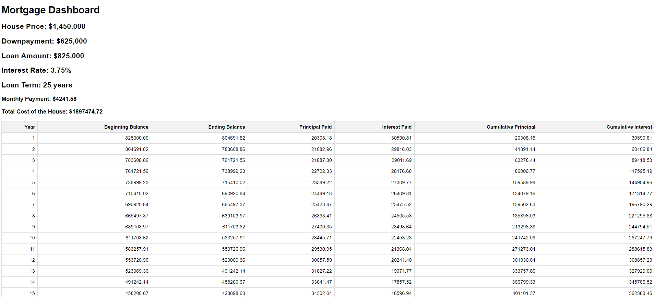Click the Total Cost of the House text
This screenshot has height=297, width=654.
click(52, 111)
